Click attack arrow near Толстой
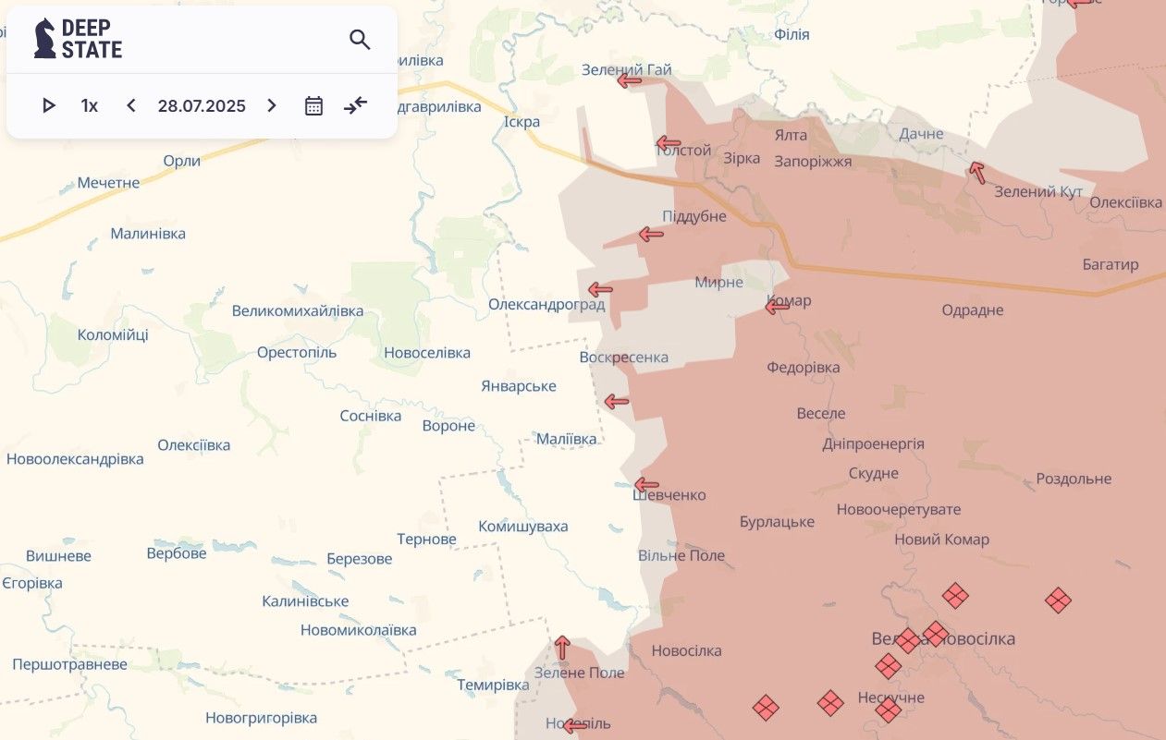The image size is (1166, 740). point(668,144)
